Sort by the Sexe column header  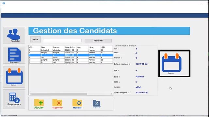point(94,47)
